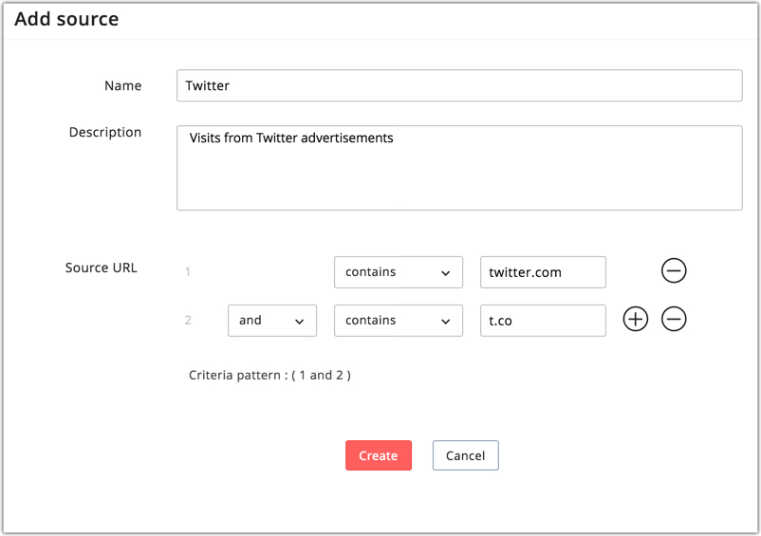This screenshot has width=761, height=536.
Task: Focus the Name field containing Twitter
Action: (x=459, y=85)
